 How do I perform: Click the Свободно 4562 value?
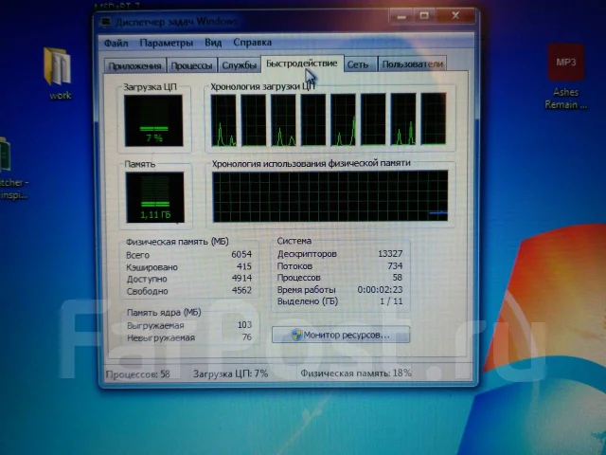coord(242,290)
